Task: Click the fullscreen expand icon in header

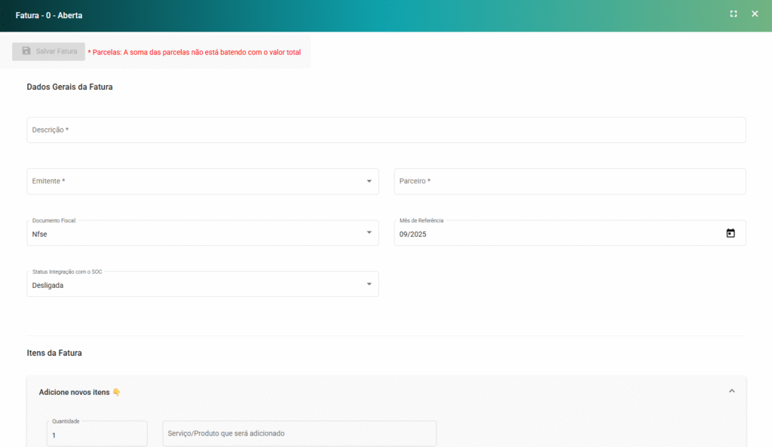Action: pyautogui.click(x=734, y=14)
